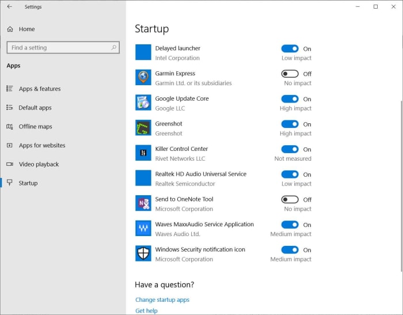Click the Greenshot app icon
The width and height of the screenshot is (403, 315).
point(143,128)
